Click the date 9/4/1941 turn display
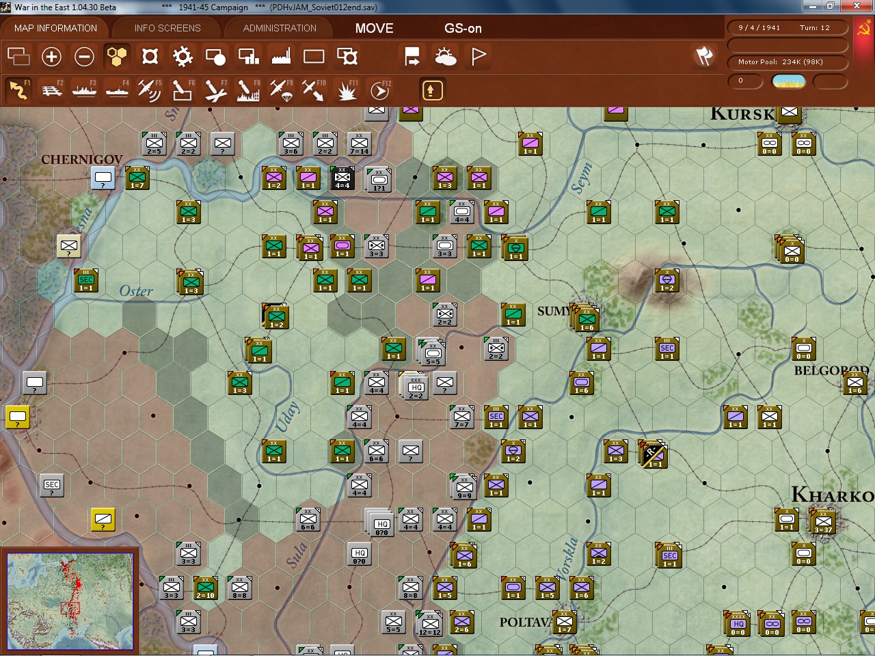 tap(787, 28)
